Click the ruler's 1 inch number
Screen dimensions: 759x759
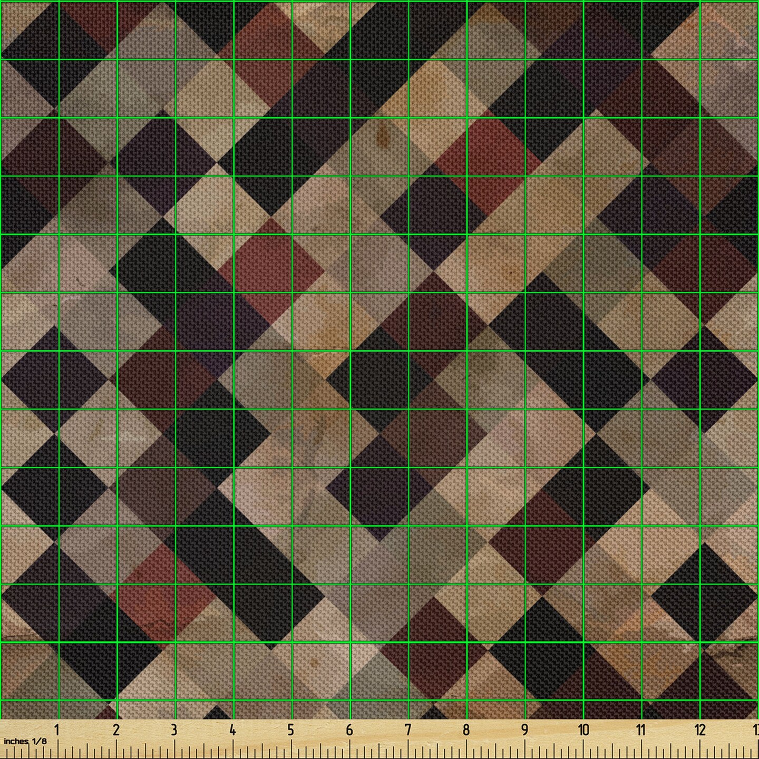click(57, 730)
